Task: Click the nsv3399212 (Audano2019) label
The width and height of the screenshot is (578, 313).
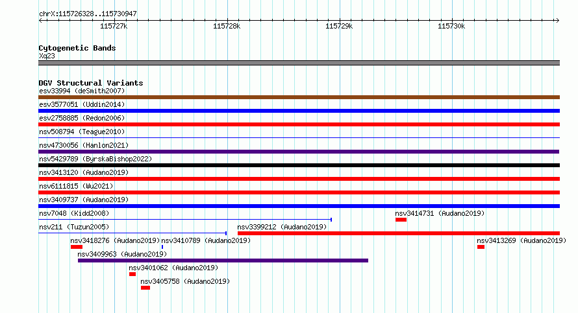Action: click(282, 227)
